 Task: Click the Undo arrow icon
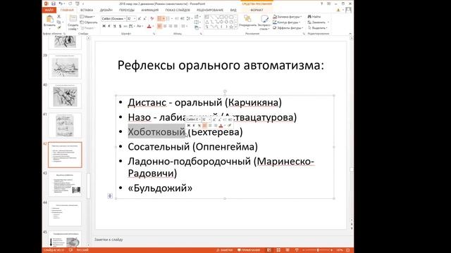click(x=61, y=4)
